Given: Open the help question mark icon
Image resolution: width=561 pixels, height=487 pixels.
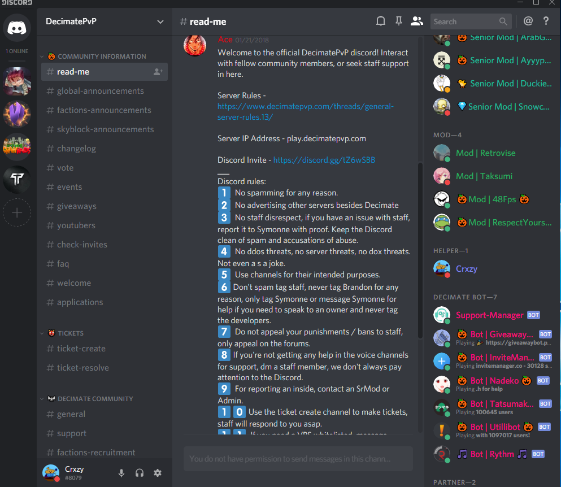Looking at the screenshot, I should 546,21.
